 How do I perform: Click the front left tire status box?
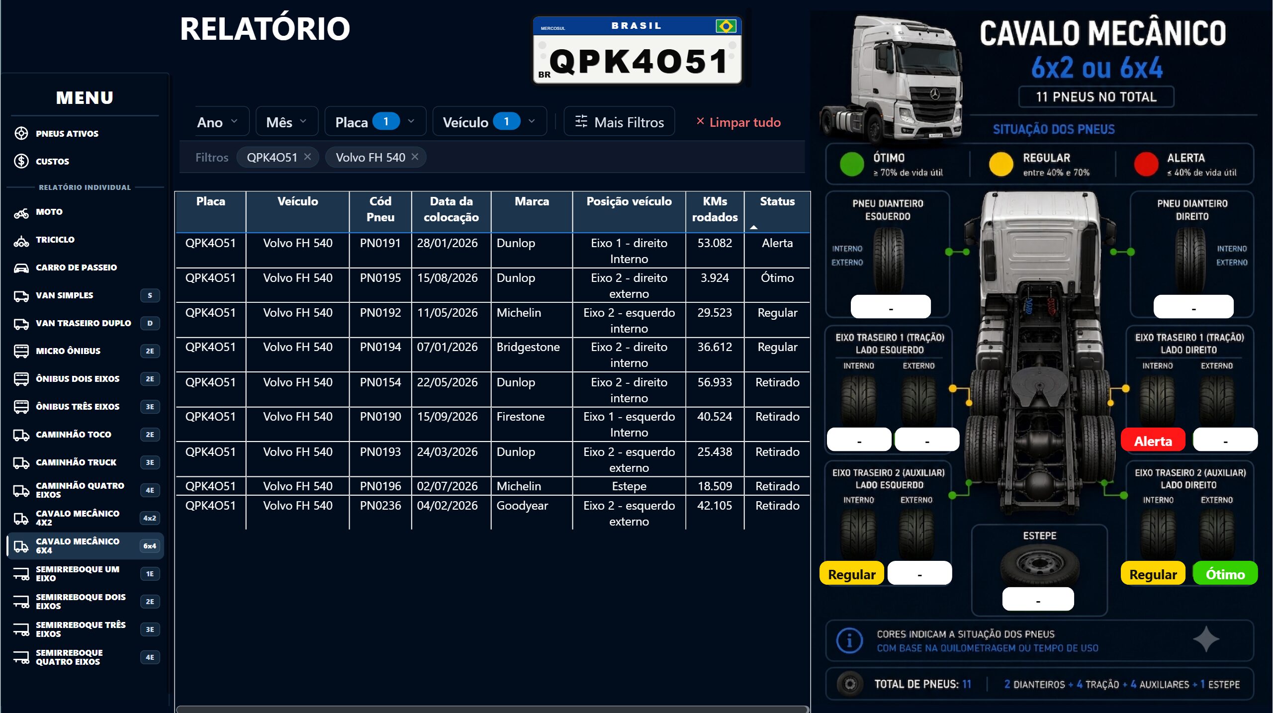tap(891, 307)
